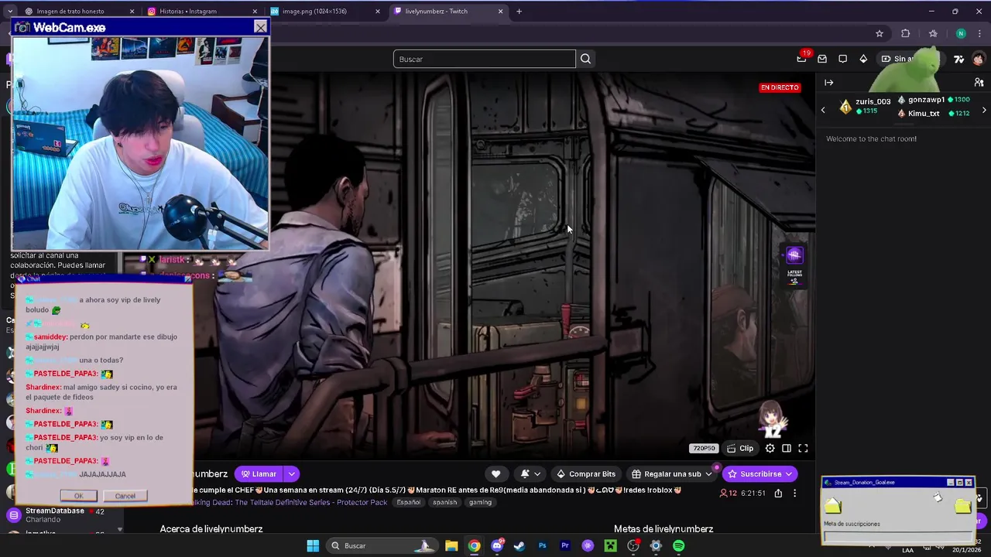Screen dimensions: 991x557
Task: Open Minecraft creeper icon in taskbar
Action: 611,545
